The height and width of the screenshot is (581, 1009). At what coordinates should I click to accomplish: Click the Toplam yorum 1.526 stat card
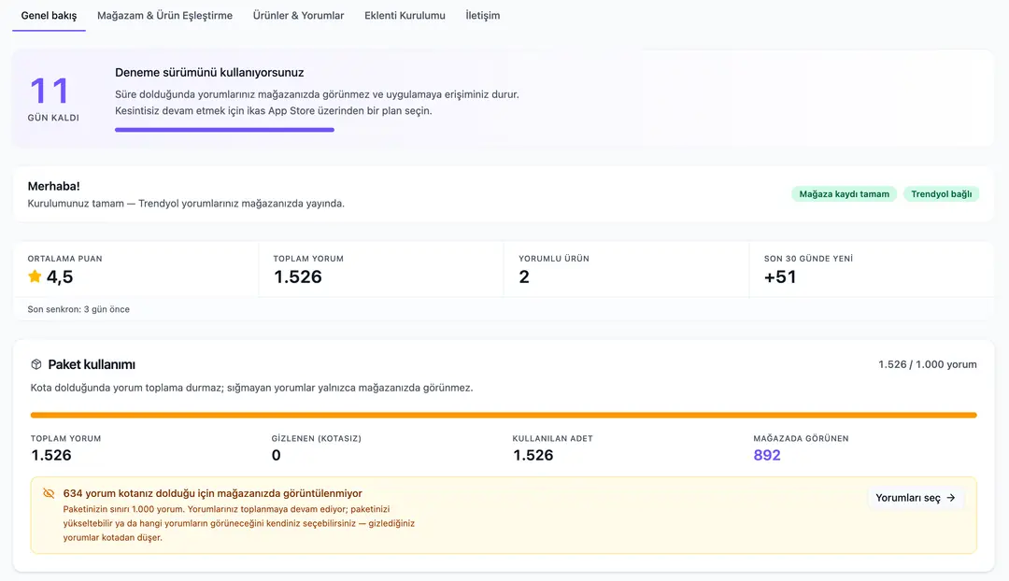click(381, 269)
